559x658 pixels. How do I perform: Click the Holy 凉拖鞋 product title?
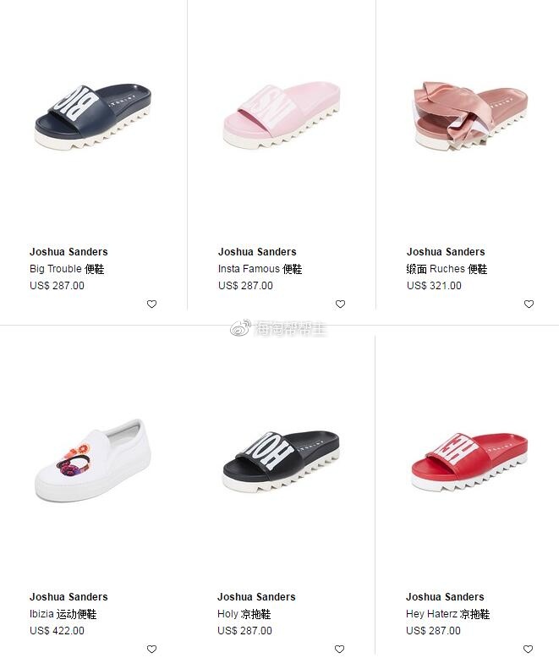pos(244,614)
